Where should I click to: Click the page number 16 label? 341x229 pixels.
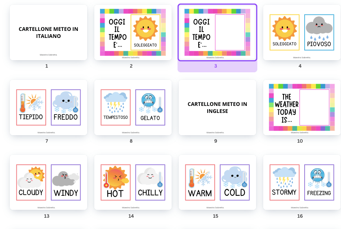[300, 216]
